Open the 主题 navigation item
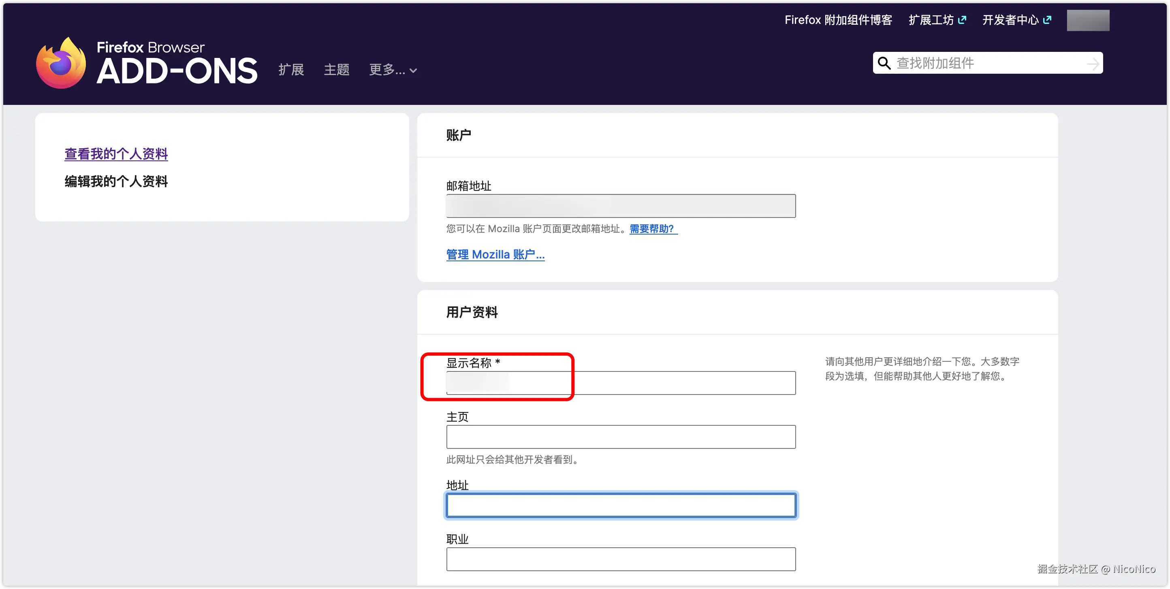The width and height of the screenshot is (1170, 589). (337, 70)
